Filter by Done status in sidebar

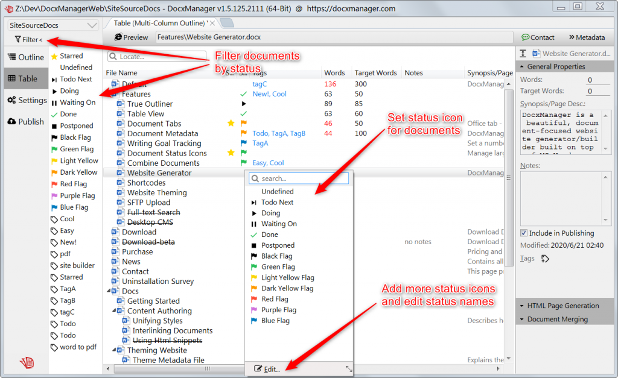(64, 114)
